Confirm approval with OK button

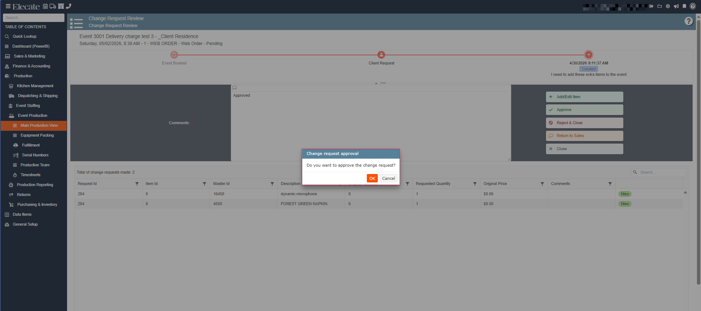pyautogui.click(x=372, y=178)
